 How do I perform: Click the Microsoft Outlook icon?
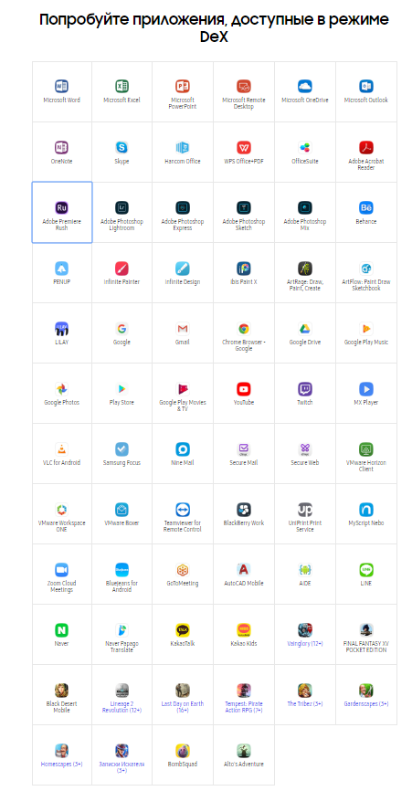point(366,86)
